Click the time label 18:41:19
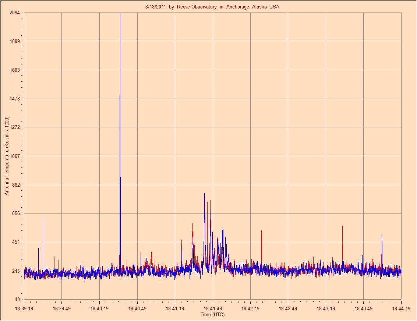Screen dimensions: 417x321 (175, 309)
